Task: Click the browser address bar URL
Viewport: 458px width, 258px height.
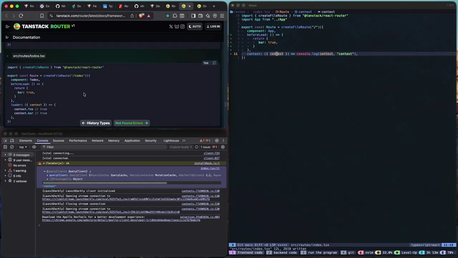Action: (x=91, y=16)
